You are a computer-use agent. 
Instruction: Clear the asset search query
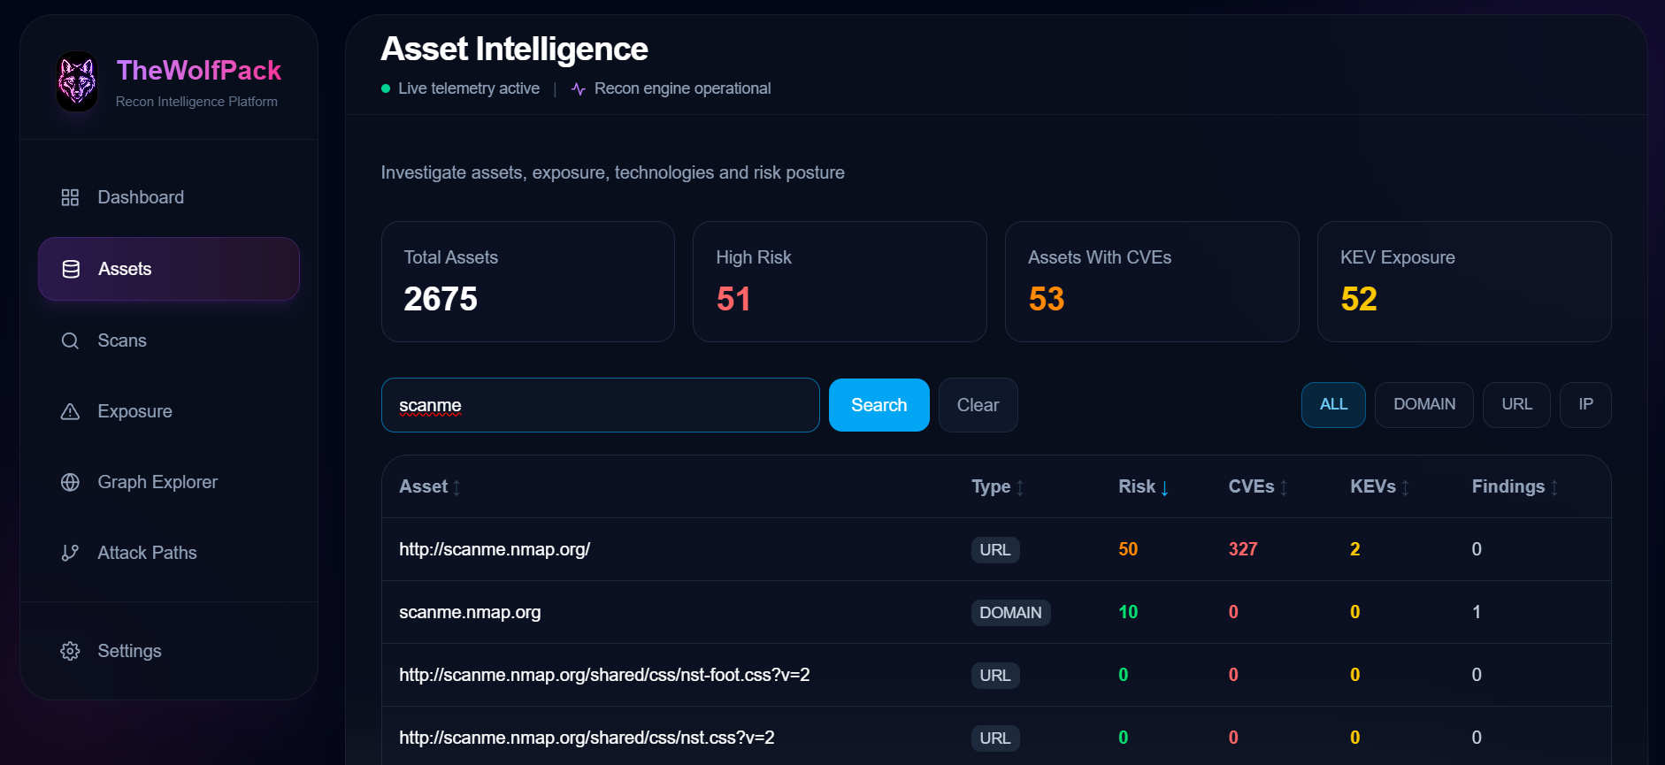coord(978,405)
